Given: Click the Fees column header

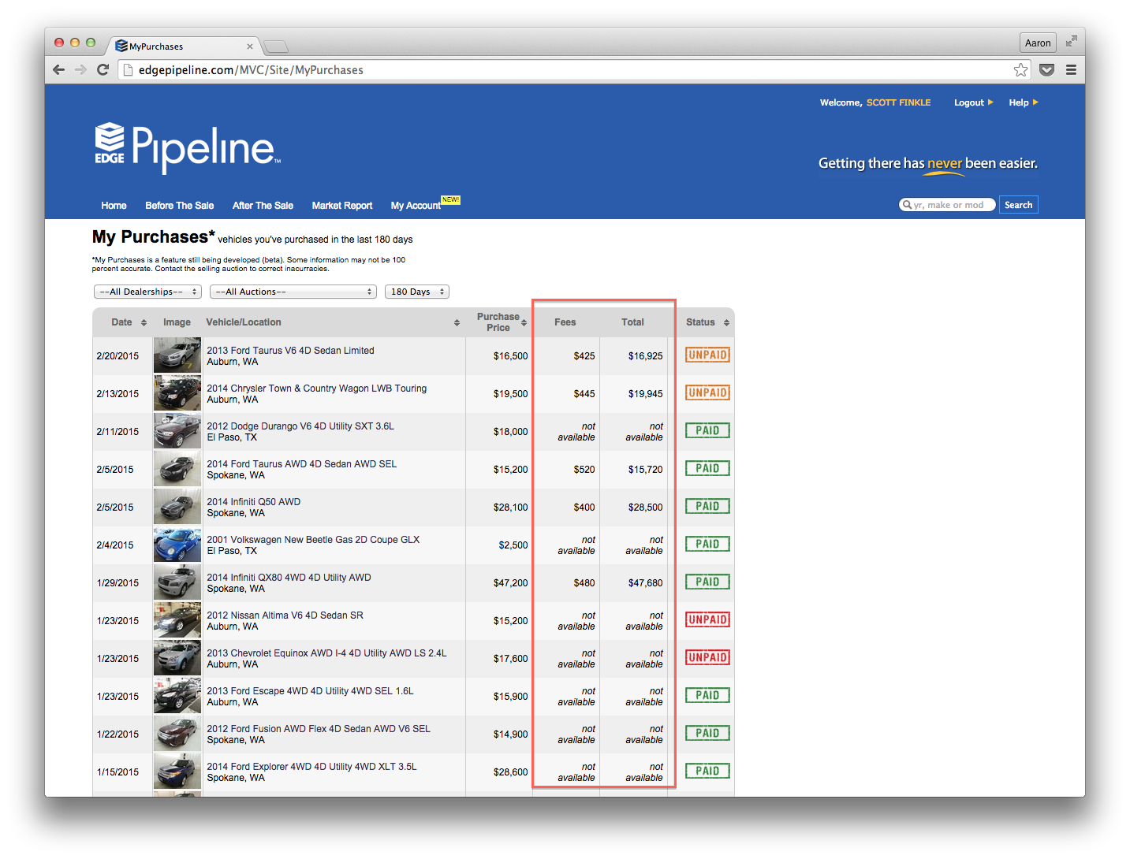Looking at the screenshot, I should (x=565, y=322).
